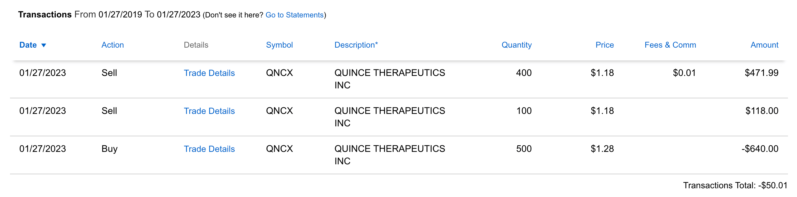Open the Go to Statements link
Viewport: 797px width, 197px height.
[x=294, y=15]
